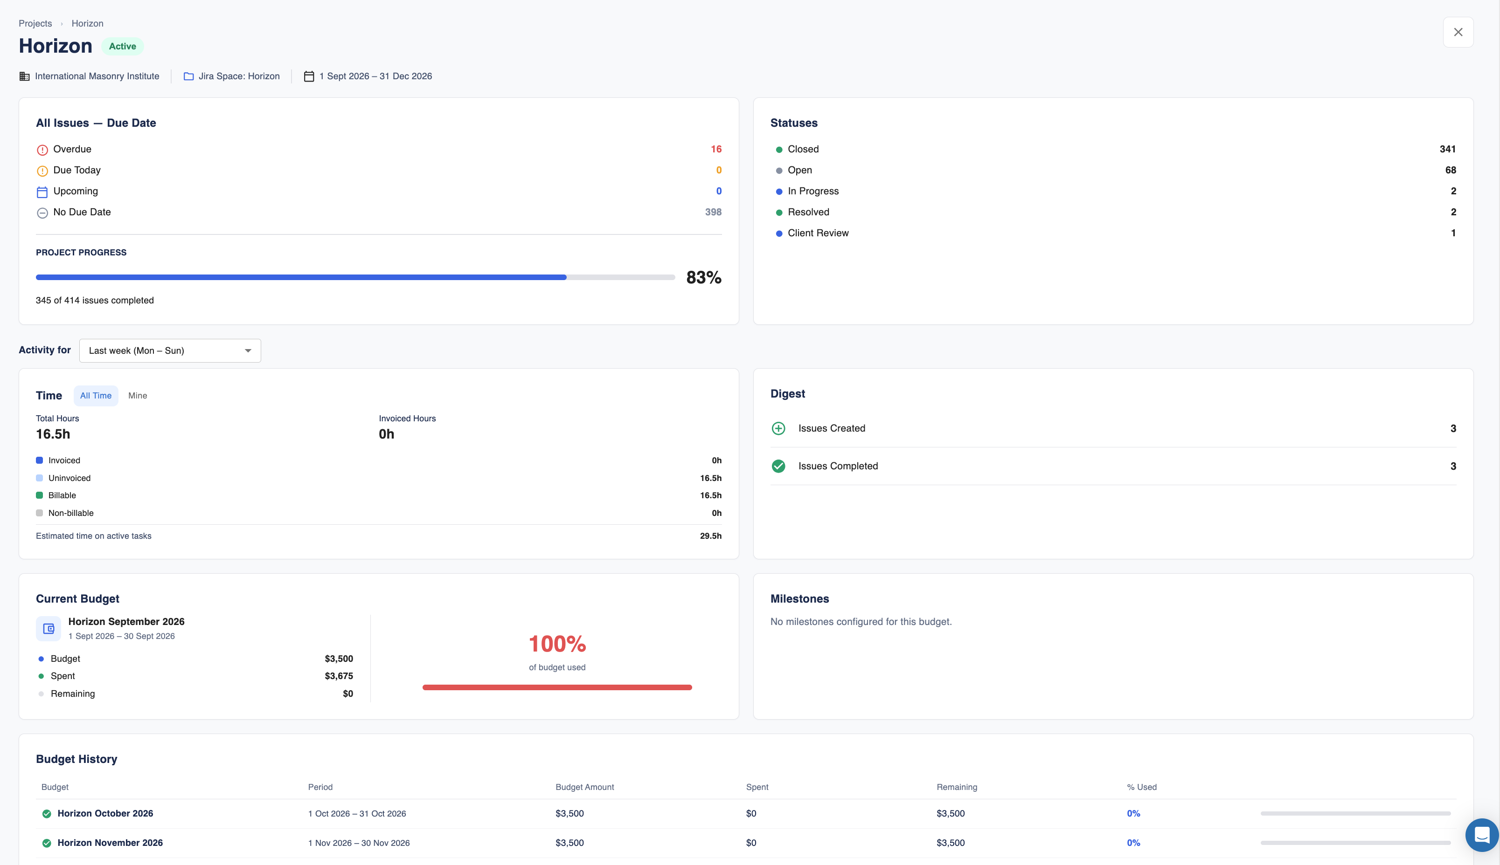The width and height of the screenshot is (1500, 865).
Task: Expand dropdown via its arrow caret
Action: pos(248,350)
